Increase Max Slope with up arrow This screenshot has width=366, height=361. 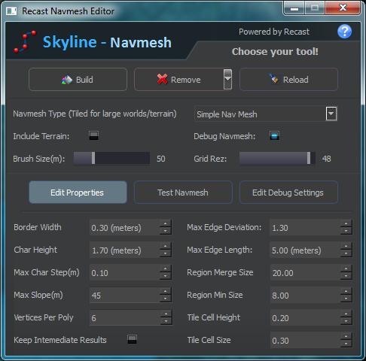166,291
